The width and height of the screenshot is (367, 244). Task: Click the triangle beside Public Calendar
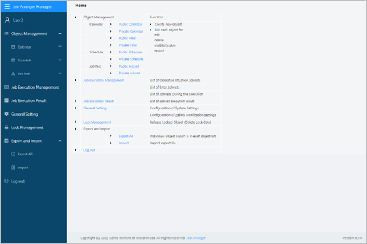coord(111,25)
